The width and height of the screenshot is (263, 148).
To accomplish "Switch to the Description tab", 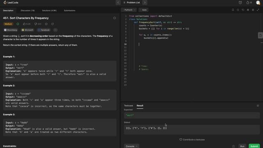I will [x=8, y=10].
